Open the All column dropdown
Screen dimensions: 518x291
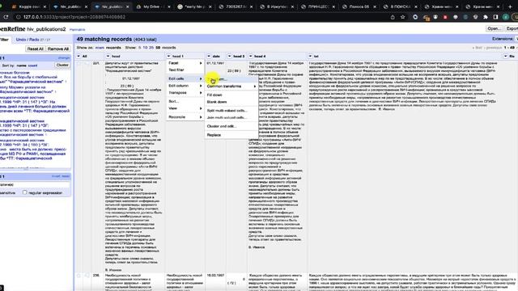pos(79,57)
